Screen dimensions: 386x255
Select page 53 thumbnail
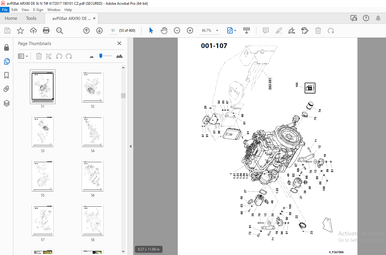(43, 131)
